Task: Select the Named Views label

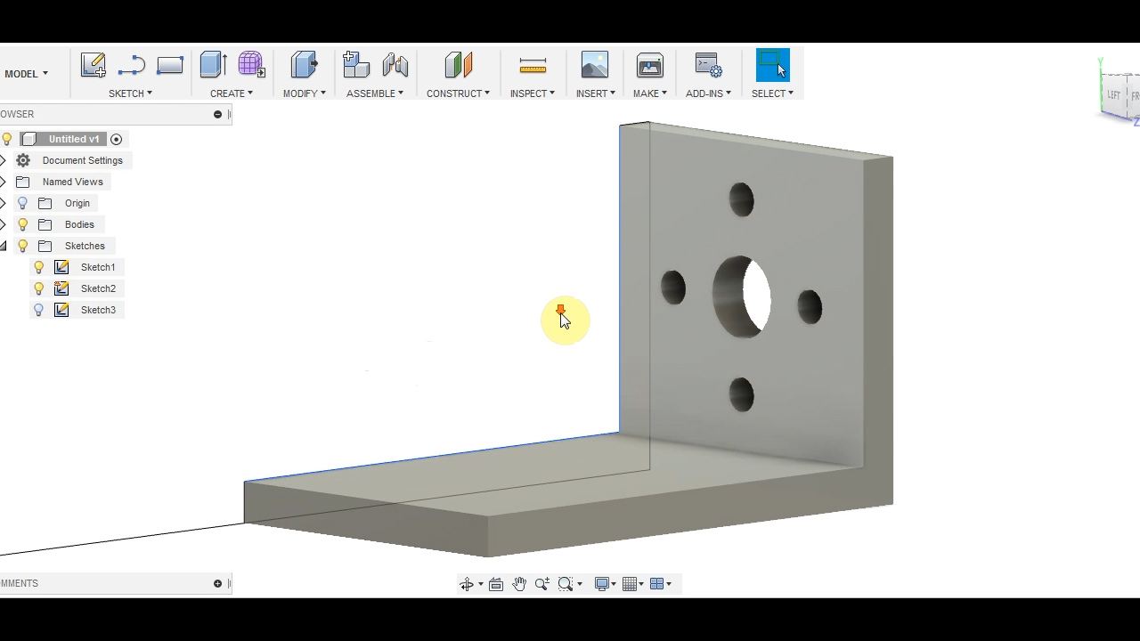Action: [73, 182]
